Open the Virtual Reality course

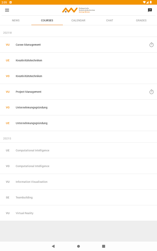[78, 213]
